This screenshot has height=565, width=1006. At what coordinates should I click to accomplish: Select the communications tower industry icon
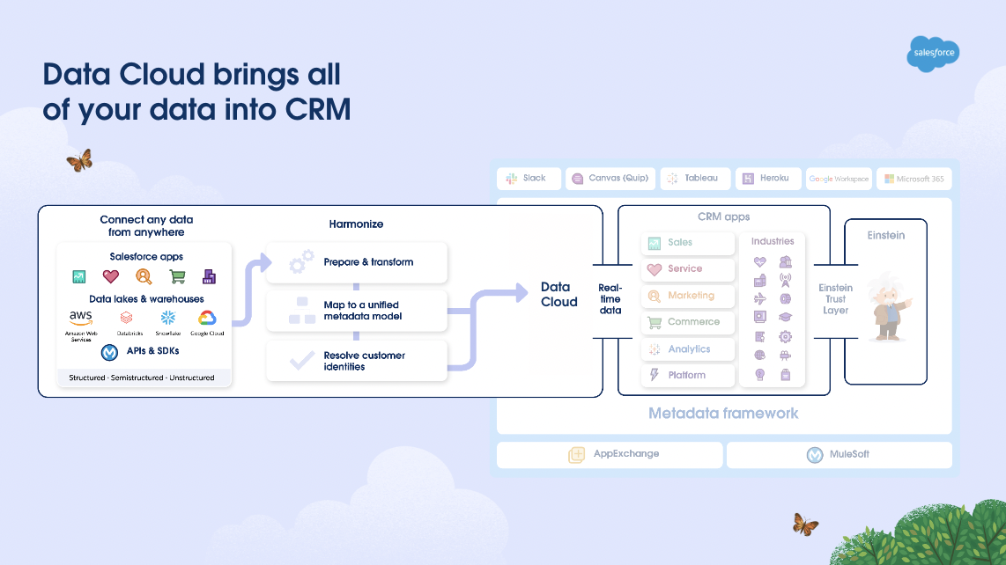784,279
